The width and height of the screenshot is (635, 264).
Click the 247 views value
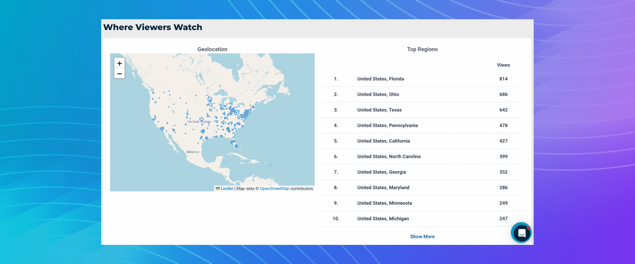tap(503, 218)
